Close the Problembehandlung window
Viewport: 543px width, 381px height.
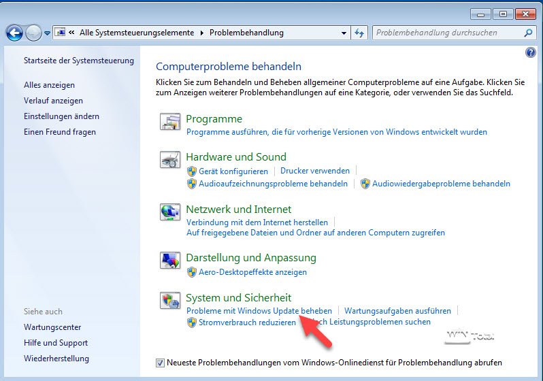(526, 14)
